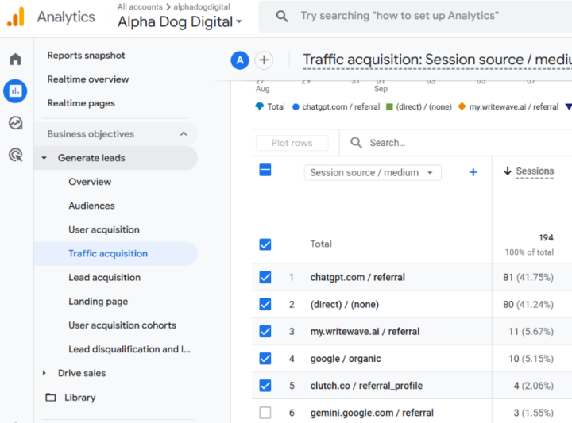The width and height of the screenshot is (572, 423).
Task: Uncheck the Total row checkbox
Action: click(x=265, y=244)
